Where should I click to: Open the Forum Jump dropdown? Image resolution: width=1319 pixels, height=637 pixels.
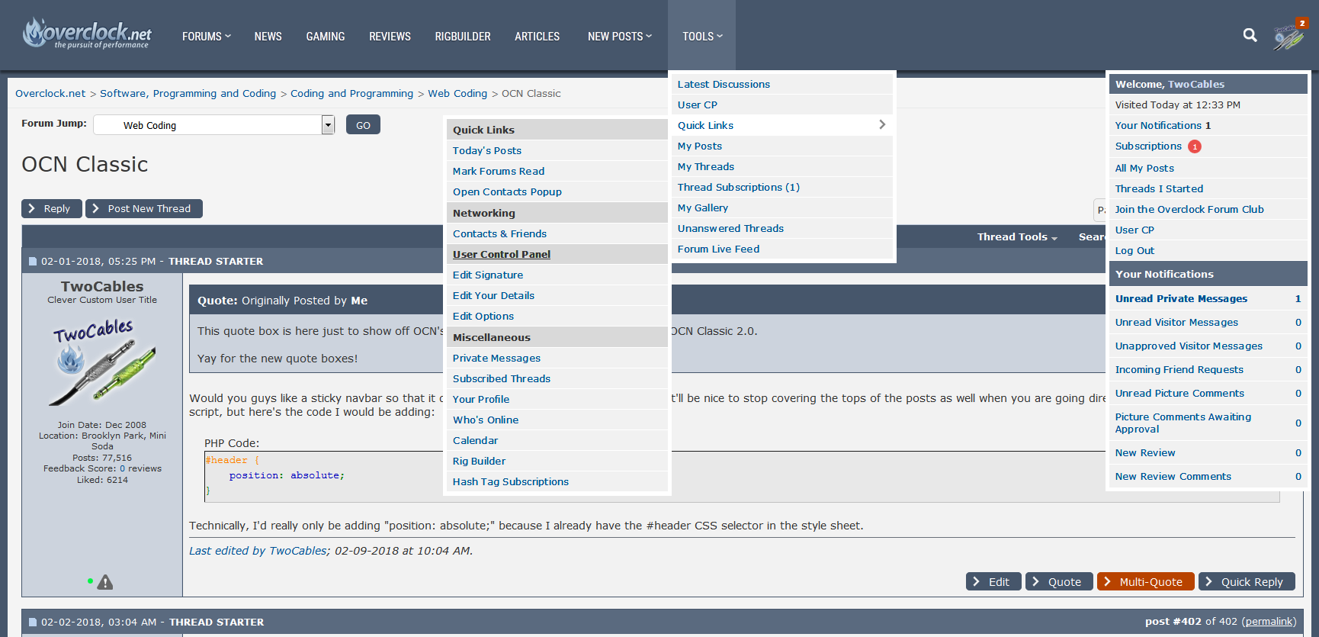coord(214,125)
